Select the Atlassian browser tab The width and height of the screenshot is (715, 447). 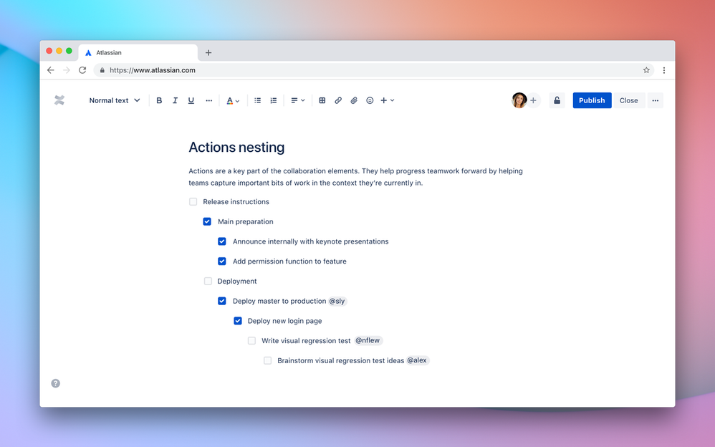pos(138,53)
